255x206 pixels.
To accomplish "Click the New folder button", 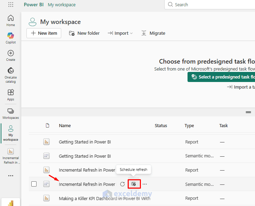I will point(84,33).
